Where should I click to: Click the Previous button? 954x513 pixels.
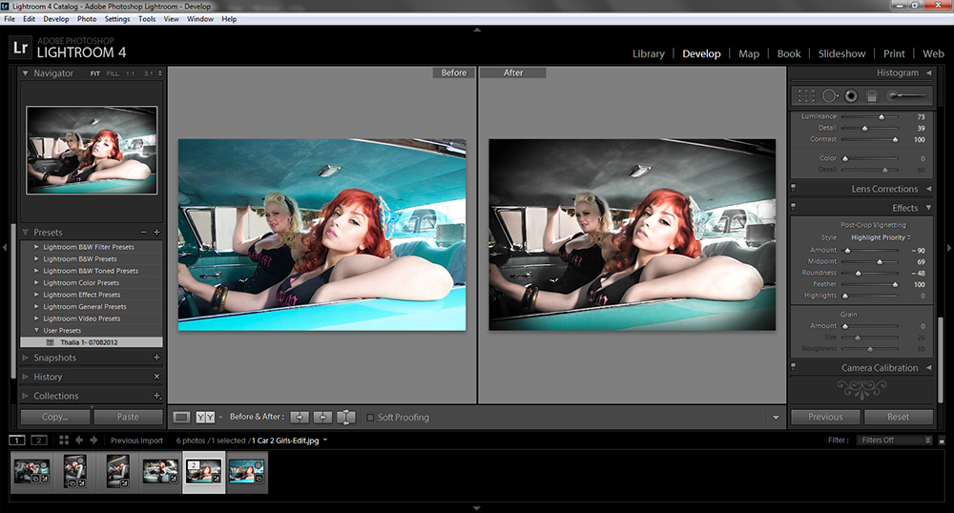point(825,417)
